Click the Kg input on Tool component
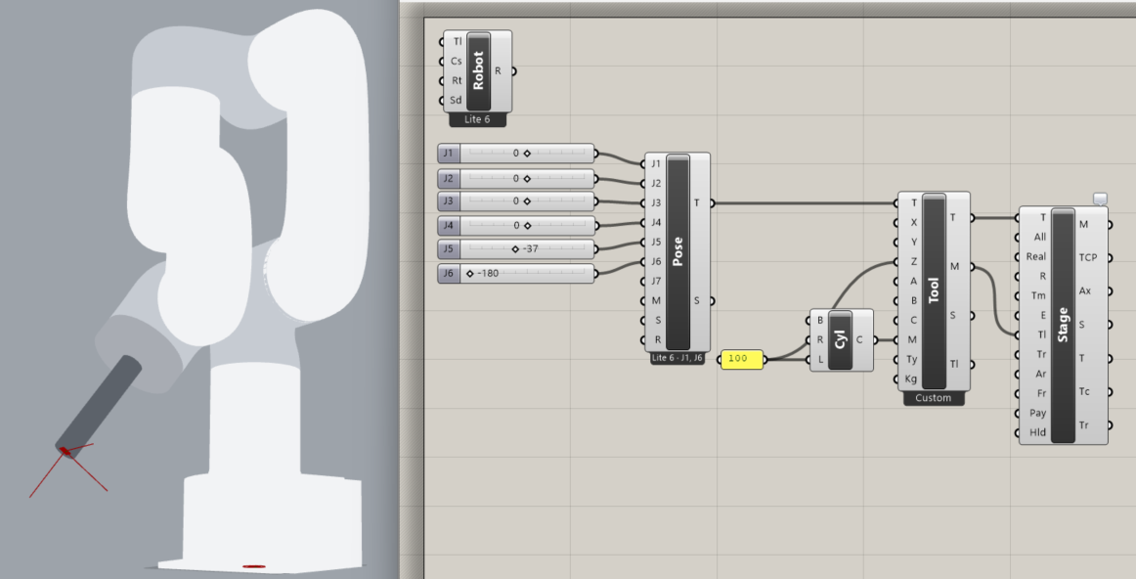1136x579 pixels. tap(911, 379)
